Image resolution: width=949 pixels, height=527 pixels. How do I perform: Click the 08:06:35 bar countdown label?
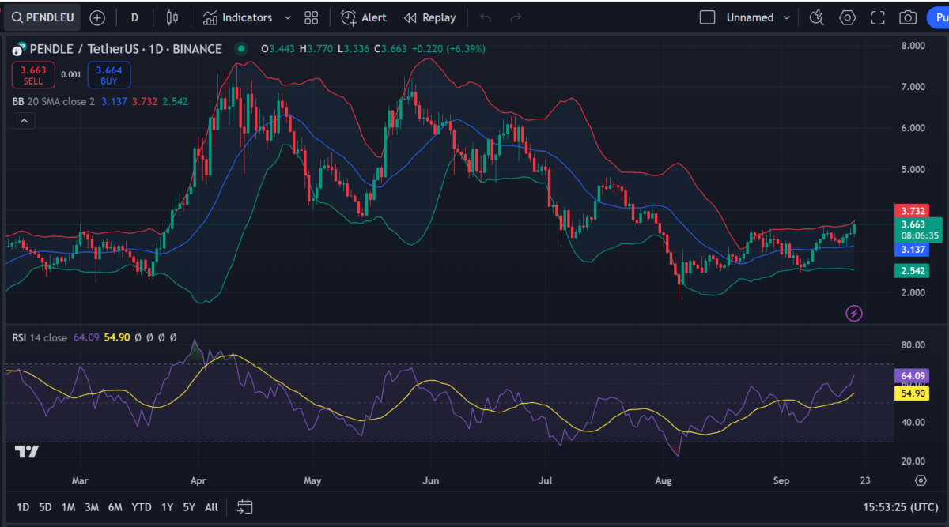(x=918, y=235)
